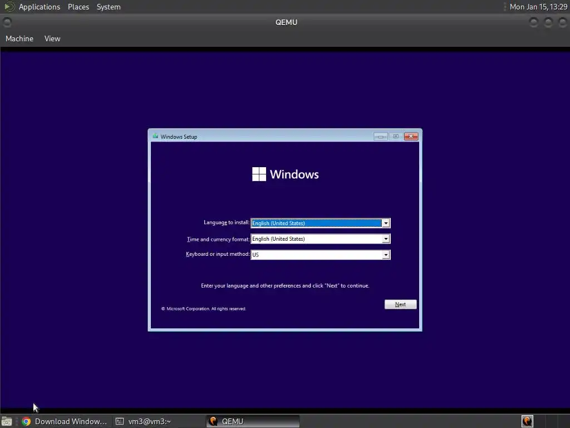Screen dimensions: 570x428
Task: Click the Chrome icon in the taskbar
Action: (26, 421)
